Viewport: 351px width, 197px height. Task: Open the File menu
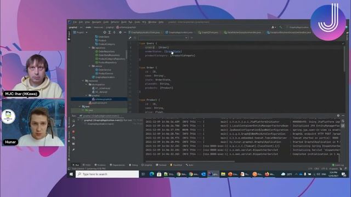pyautogui.click(x=75, y=22)
